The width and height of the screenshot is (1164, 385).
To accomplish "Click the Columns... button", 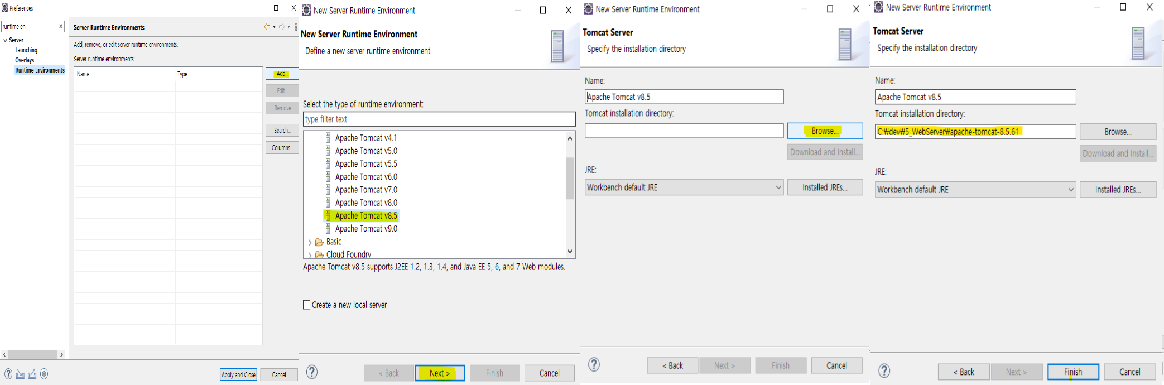I will point(282,147).
